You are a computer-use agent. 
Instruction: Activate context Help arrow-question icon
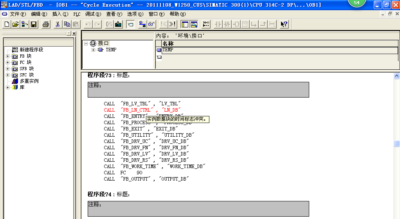coord(284,24)
